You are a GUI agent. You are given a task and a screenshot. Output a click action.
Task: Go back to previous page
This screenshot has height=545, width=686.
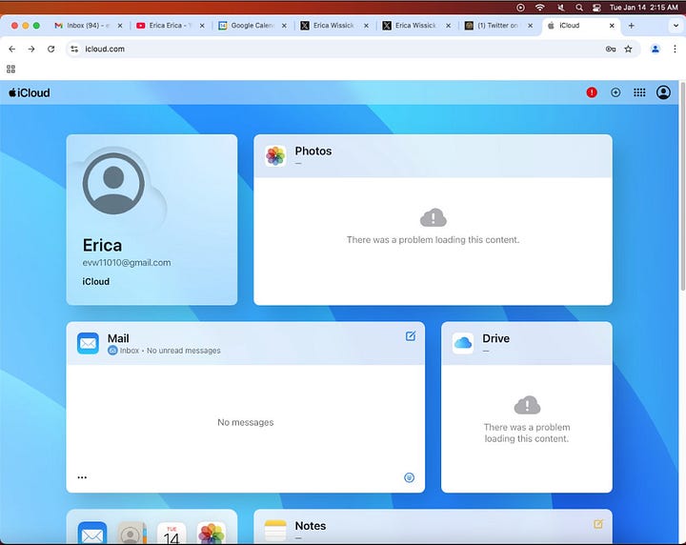[11, 49]
